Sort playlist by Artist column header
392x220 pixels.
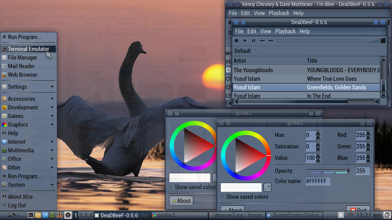pos(269,61)
